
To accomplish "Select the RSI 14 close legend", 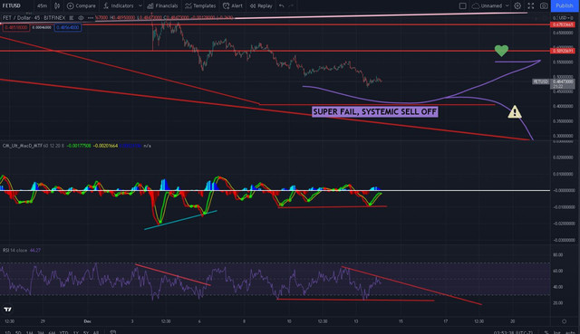I will (14, 250).
